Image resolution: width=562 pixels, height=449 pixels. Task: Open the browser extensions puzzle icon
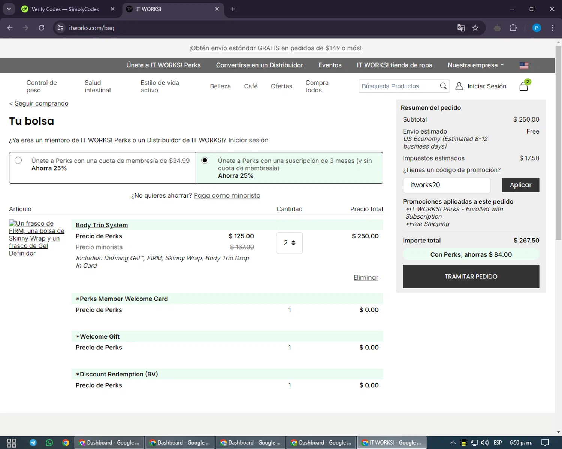513,28
